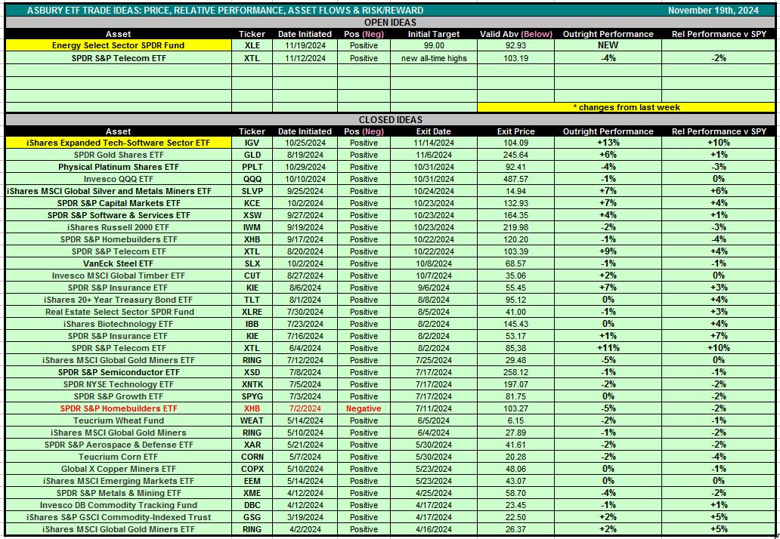Click the Energy Select Sector SPDR Fund cell
Image resolution: width=780 pixels, height=539 pixels.
click(118, 45)
